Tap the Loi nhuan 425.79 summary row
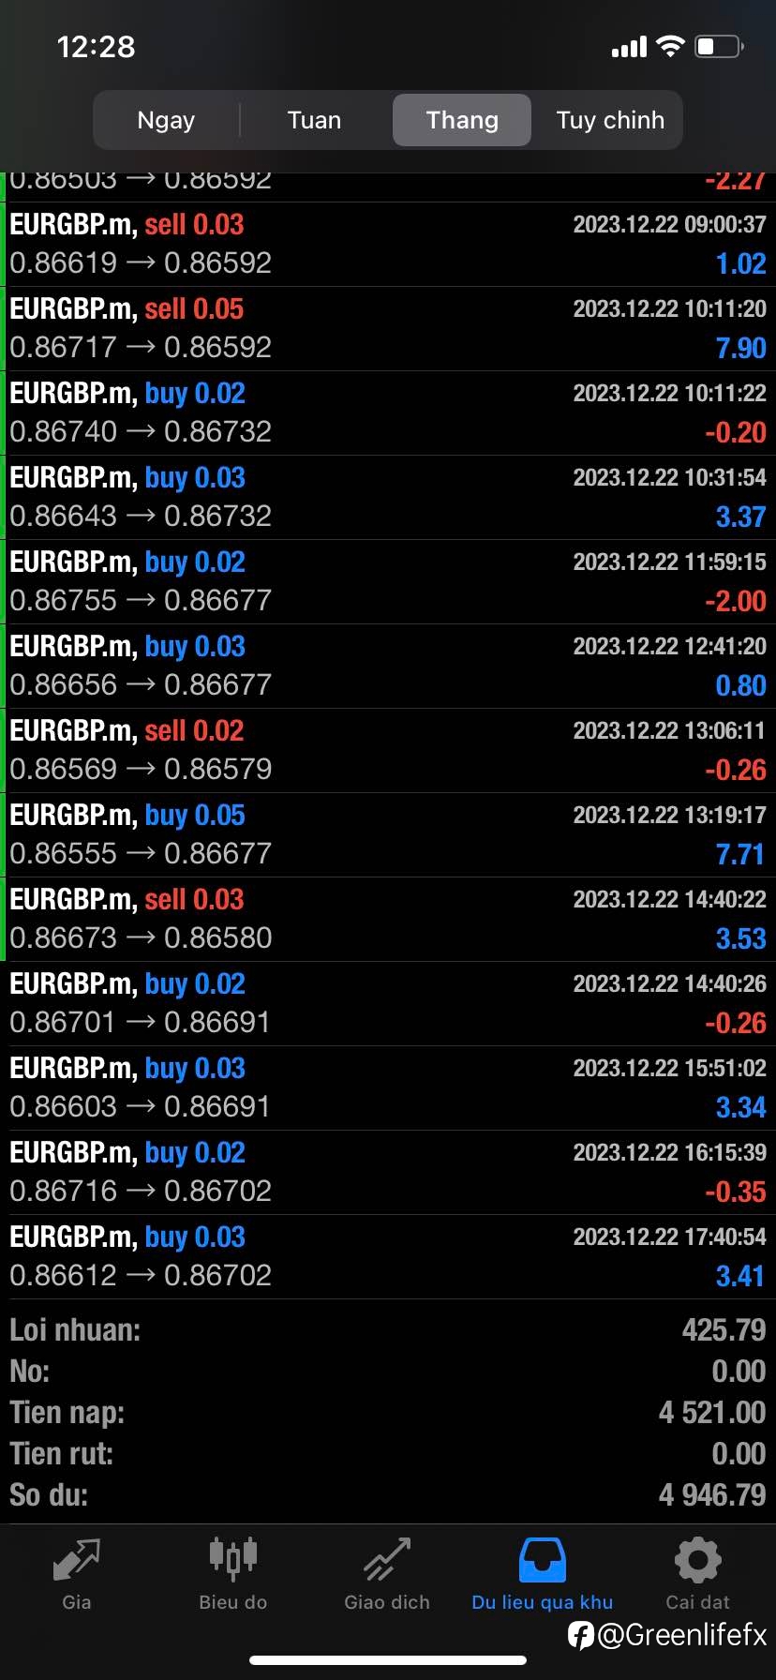776x1680 pixels. [388, 1329]
